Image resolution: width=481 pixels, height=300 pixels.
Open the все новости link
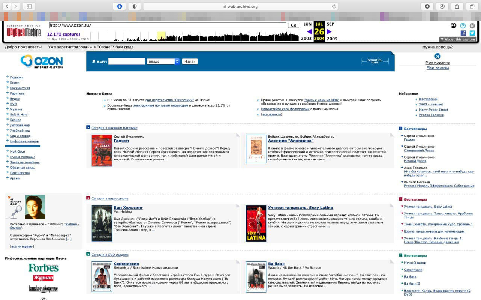pos(271,114)
